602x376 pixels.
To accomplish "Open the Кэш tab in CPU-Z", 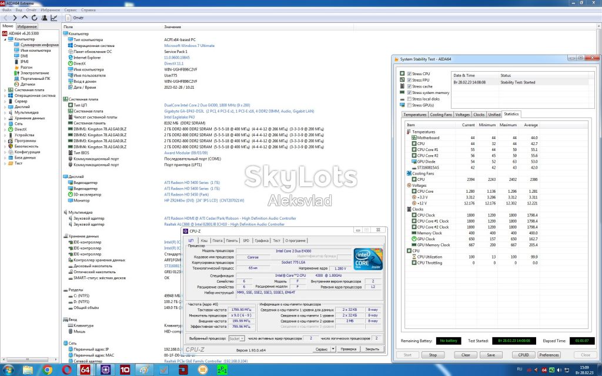I will [204, 240].
